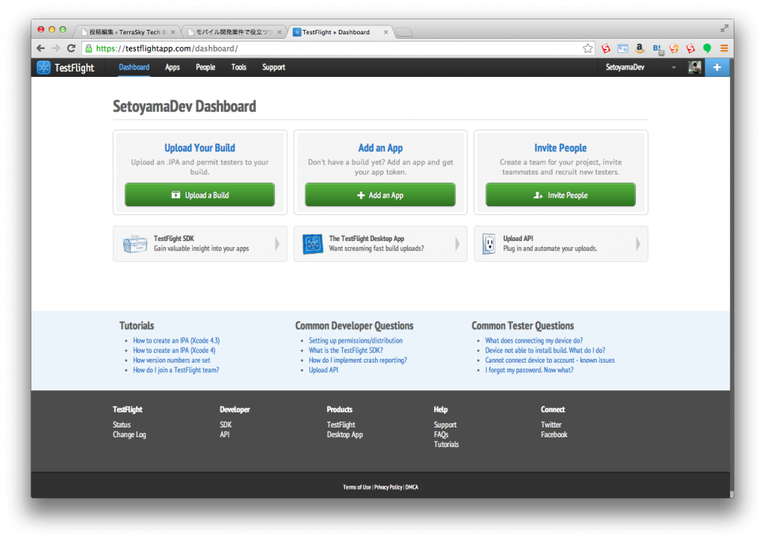Click the blue plus button in the navbar
The height and width of the screenshot is (541, 765).
(717, 67)
